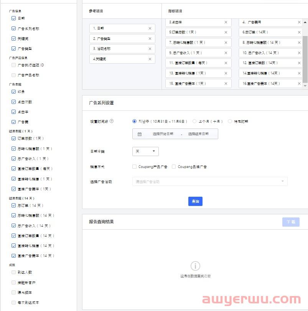This screenshot has height=311, width=308.
Task: Remove the 日期 item from reference list
Action: click(x=150, y=28)
